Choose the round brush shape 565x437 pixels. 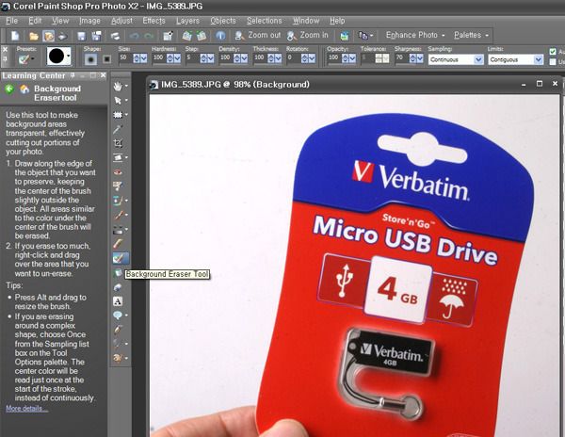click(x=90, y=58)
